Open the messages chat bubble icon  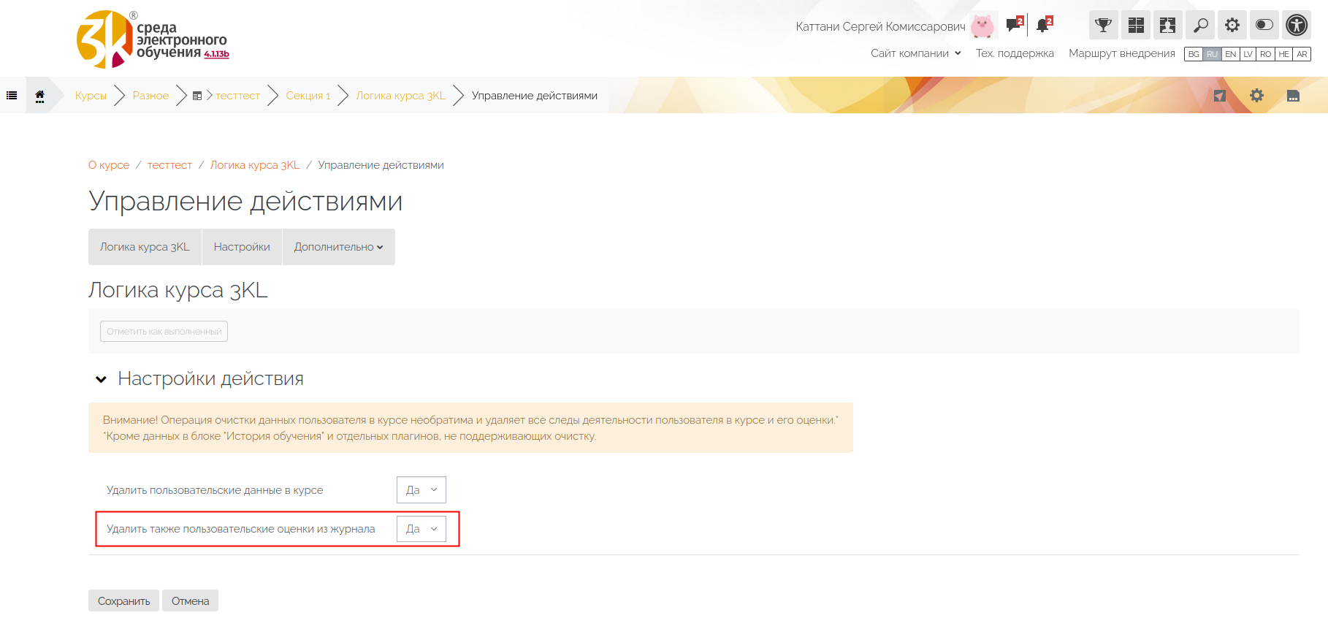(1014, 26)
